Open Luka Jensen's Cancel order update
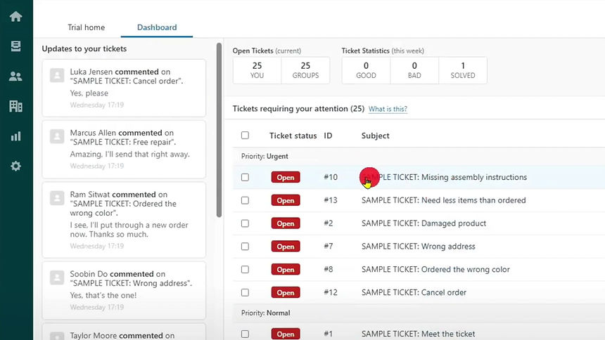The image size is (605, 340). (x=124, y=88)
